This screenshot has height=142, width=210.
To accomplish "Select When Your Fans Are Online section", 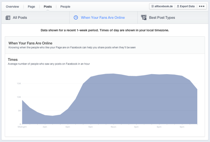I will click(x=103, y=18).
